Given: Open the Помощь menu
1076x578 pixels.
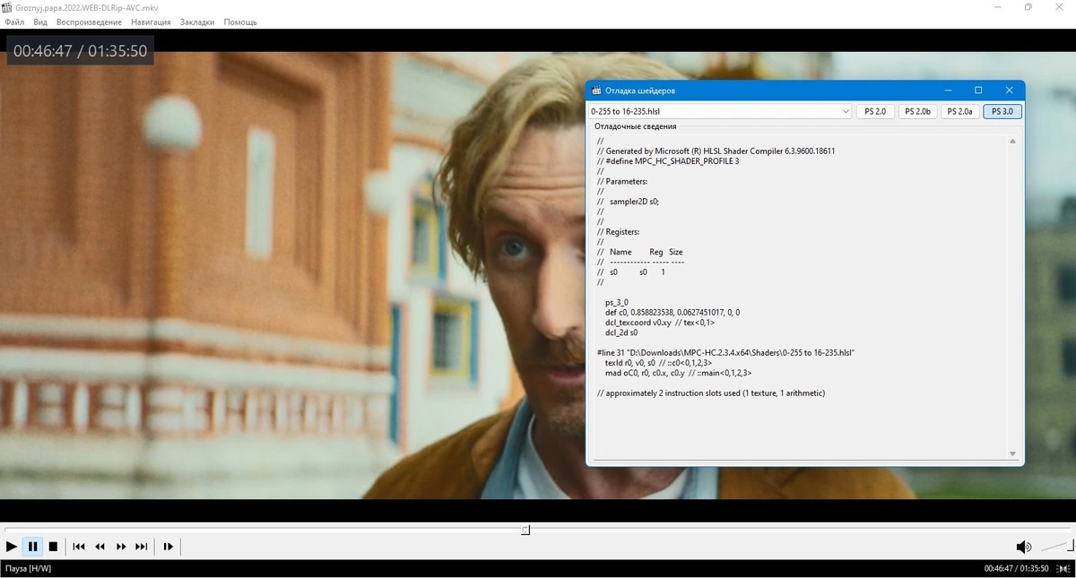Looking at the screenshot, I should tap(240, 22).
